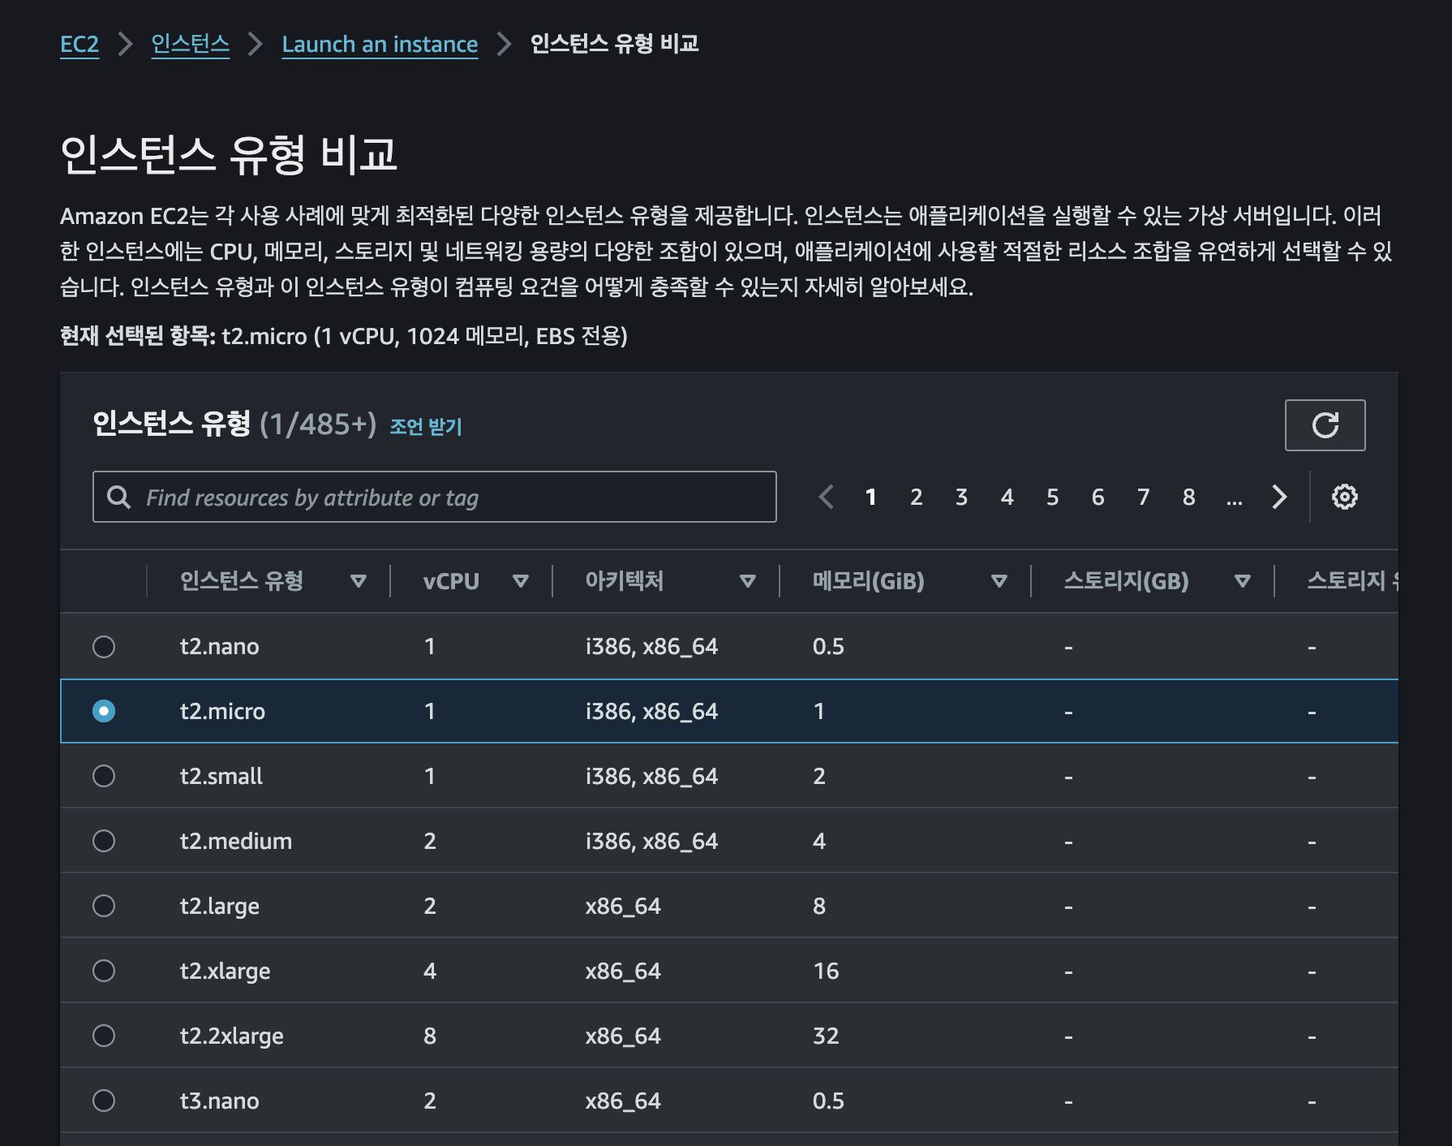
Task: Click t2.medium architecture i386, x86_64 cell
Action: pyautogui.click(x=651, y=842)
